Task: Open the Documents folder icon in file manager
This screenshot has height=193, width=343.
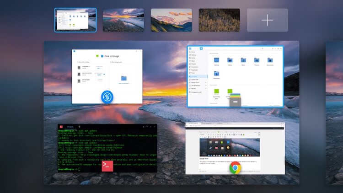Action: [270, 60]
